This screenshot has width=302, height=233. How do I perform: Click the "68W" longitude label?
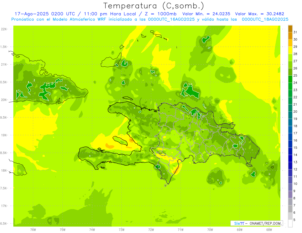click(x=269, y=230)
